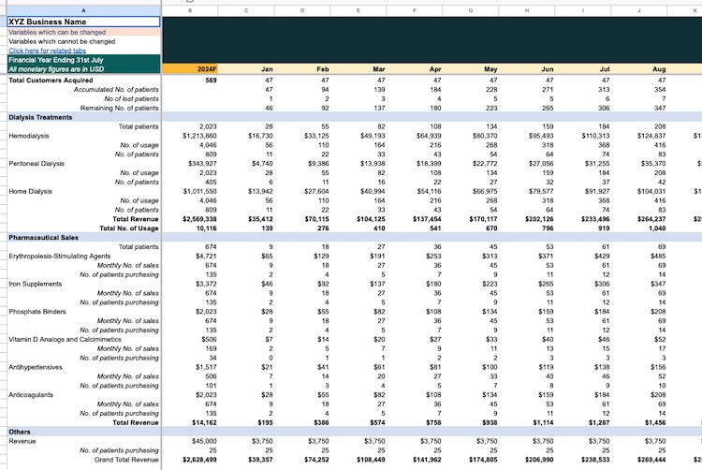This screenshot has height=470, width=702.
Task: Click Iron Supplements total $3,372
Action: pyautogui.click(x=206, y=284)
